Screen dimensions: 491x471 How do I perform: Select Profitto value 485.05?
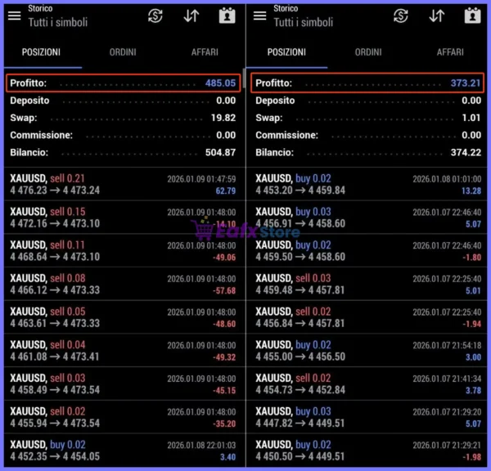pos(220,83)
